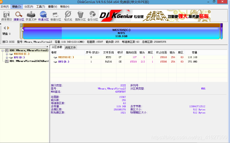Viewport: 230px width, 143px height.
Task: Click the 370.0MB capacity cell
Action: [192, 62]
